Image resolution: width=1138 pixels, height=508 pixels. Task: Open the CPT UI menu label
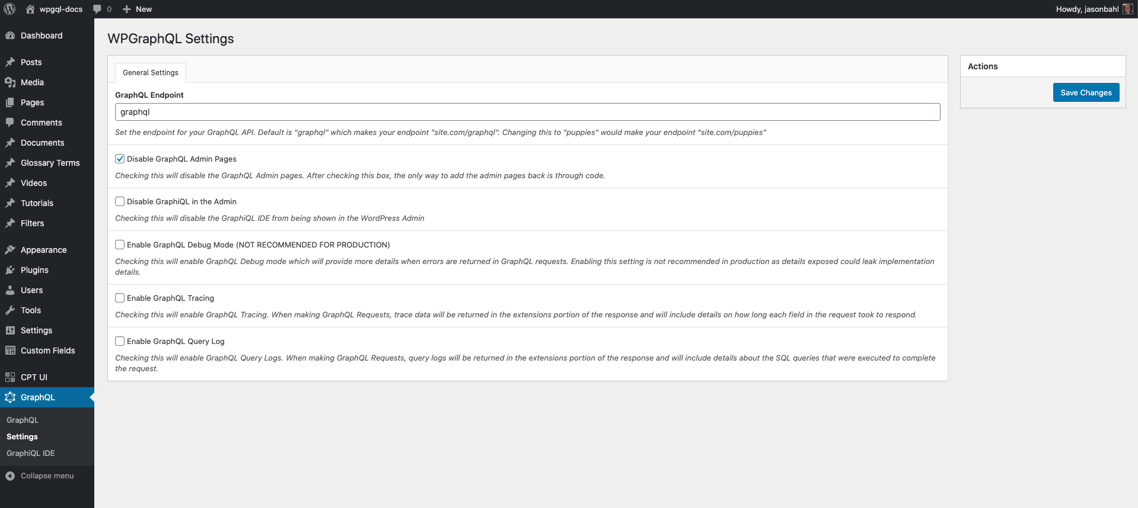[x=34, y=377]
